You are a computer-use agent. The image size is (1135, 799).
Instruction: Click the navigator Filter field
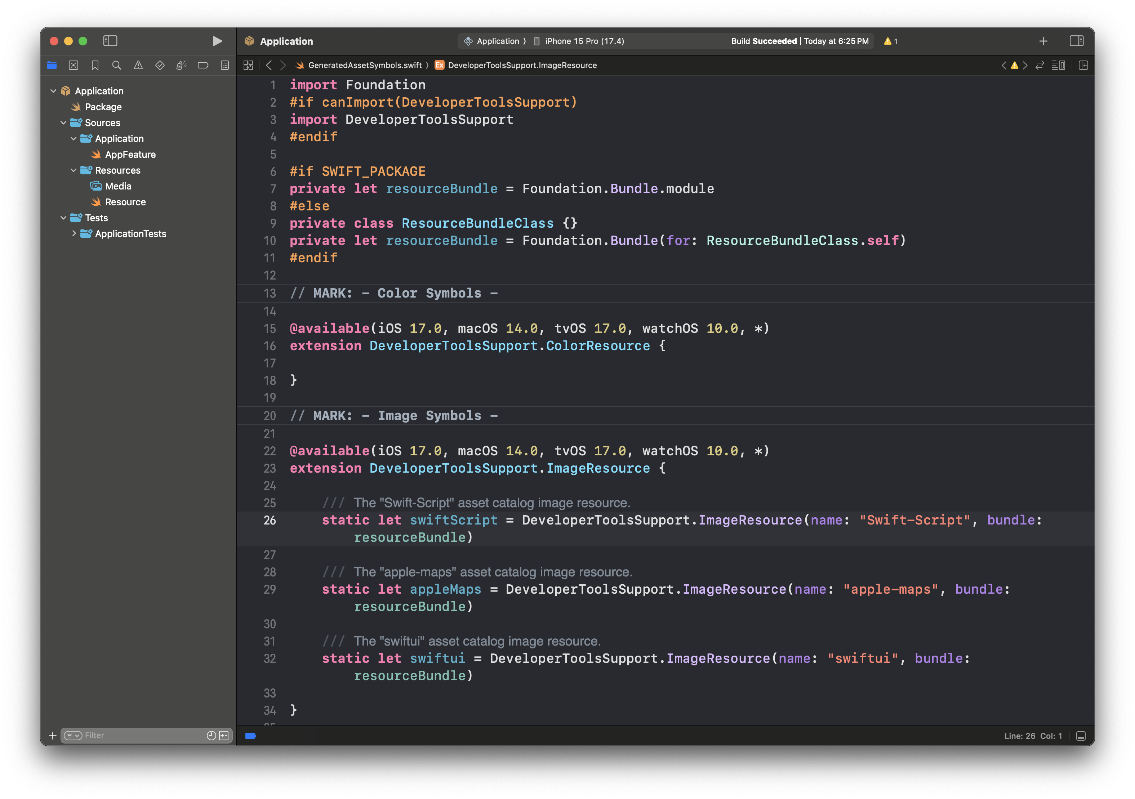tap(146, 735)
